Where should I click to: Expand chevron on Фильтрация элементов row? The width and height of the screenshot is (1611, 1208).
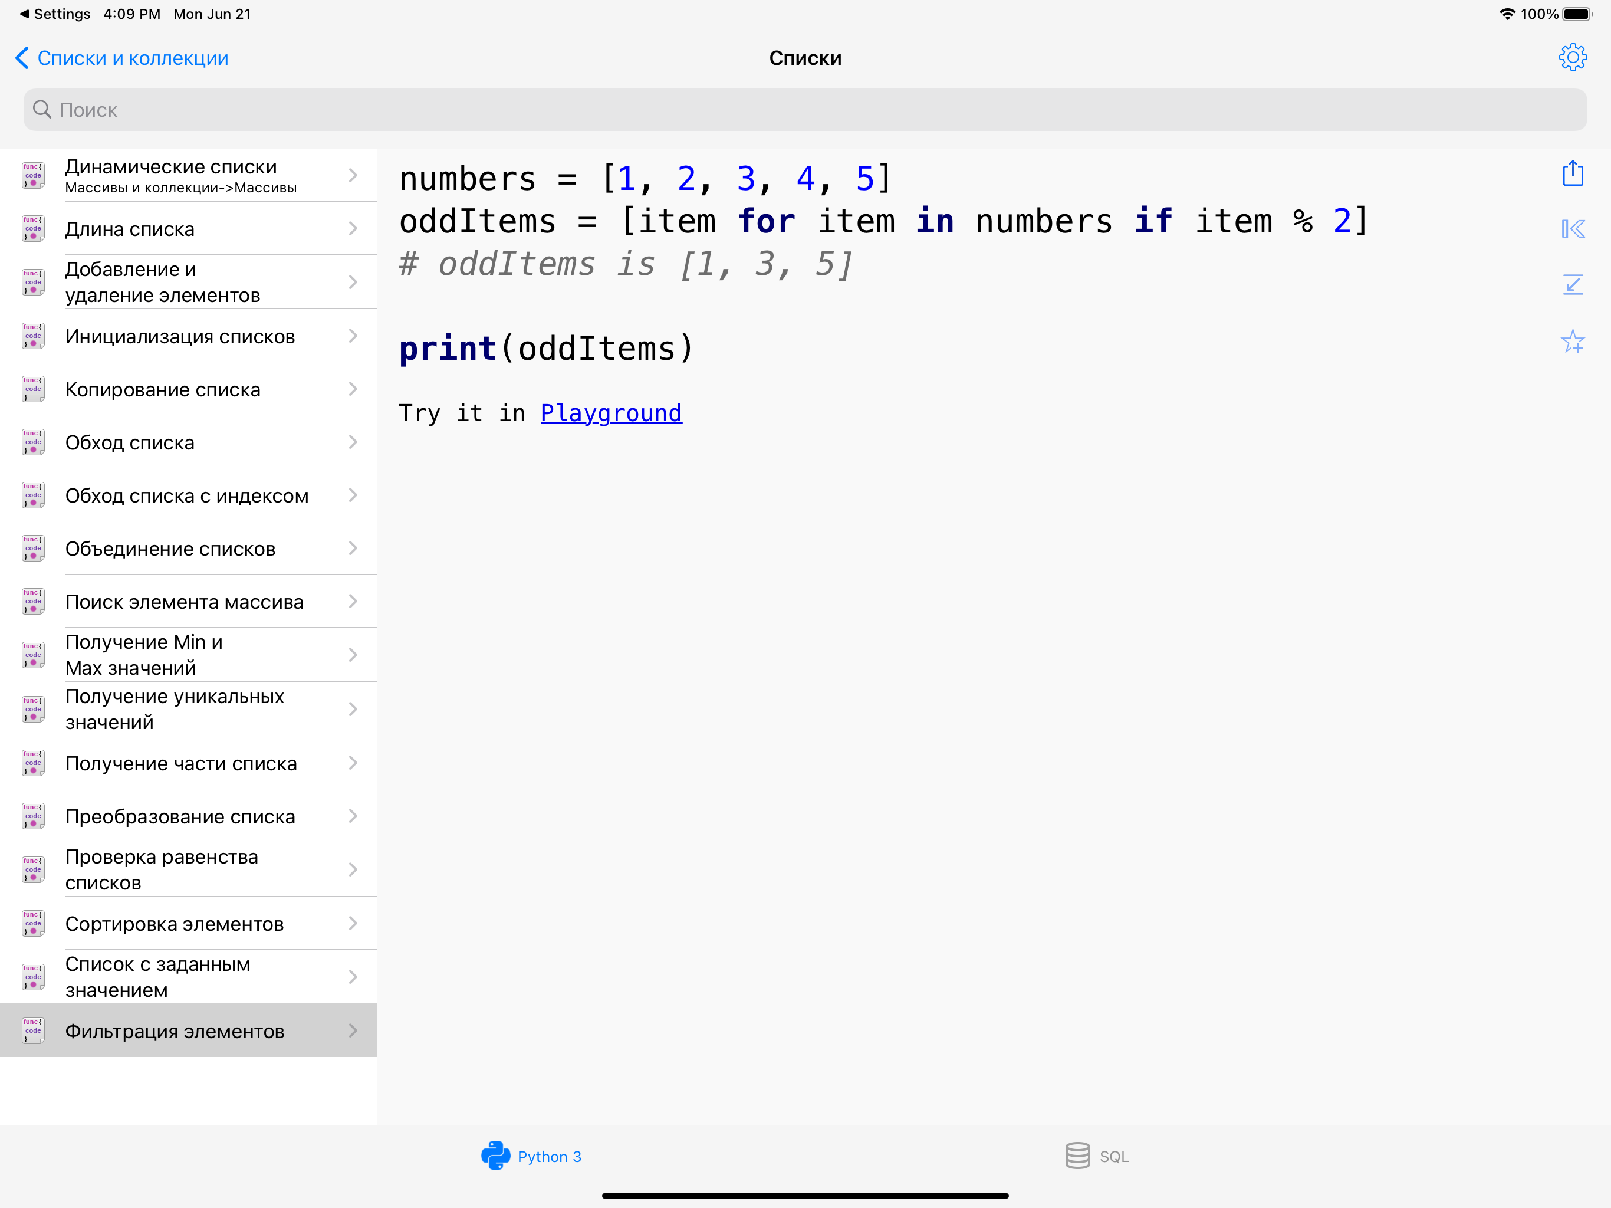[353, 1030]
